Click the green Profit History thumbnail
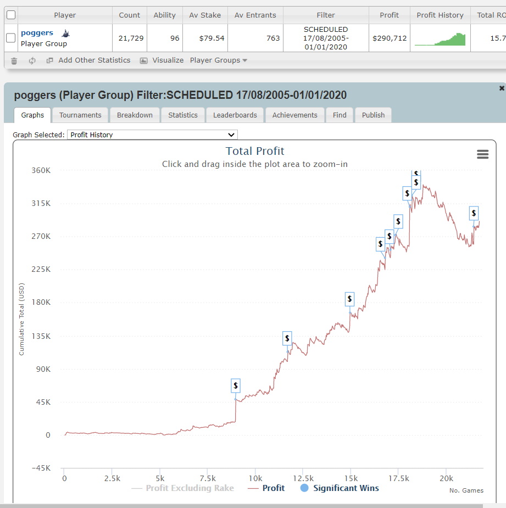 [x=440, y=39]
